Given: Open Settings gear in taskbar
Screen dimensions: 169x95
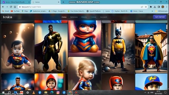Looking at the screenshot, I should point(27,93).
